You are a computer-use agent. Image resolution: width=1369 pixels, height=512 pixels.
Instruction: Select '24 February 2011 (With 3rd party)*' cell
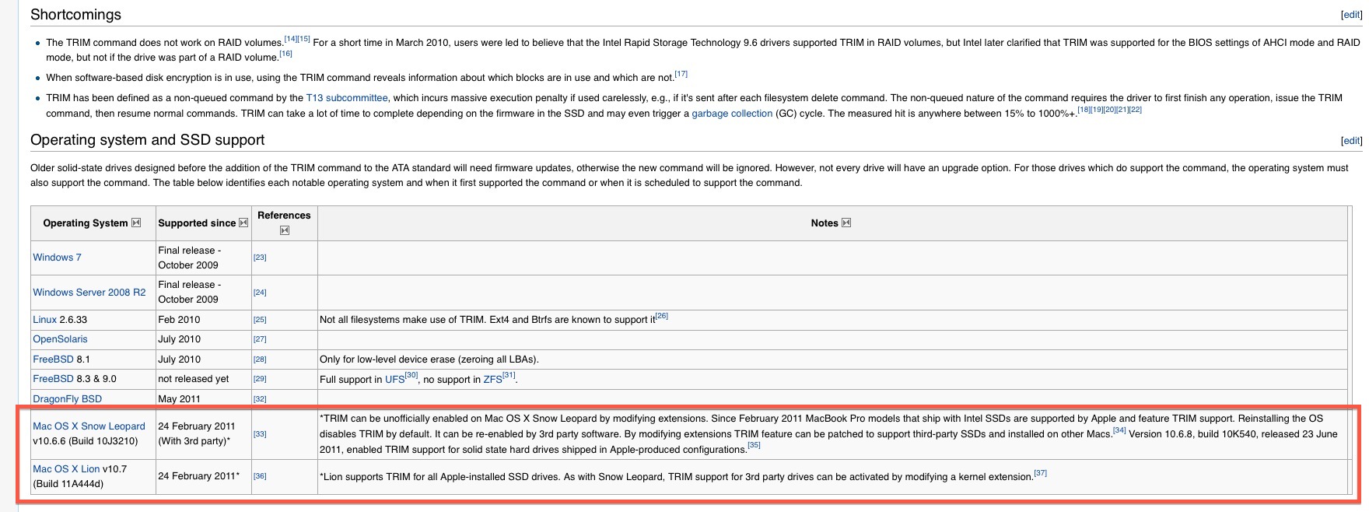click(197, 434)
